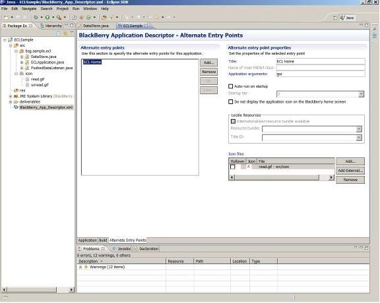Image resolution: width=380 pixels, height=303 pixels.
Task: Click Add... button for Icon files
Action: [x=350, y=161]
